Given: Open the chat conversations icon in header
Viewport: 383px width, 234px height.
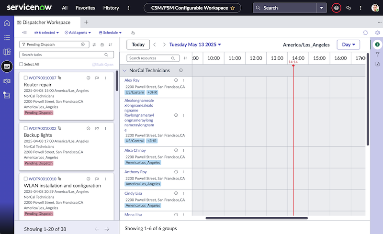Looking at the screenshot, I should point(349,8).
